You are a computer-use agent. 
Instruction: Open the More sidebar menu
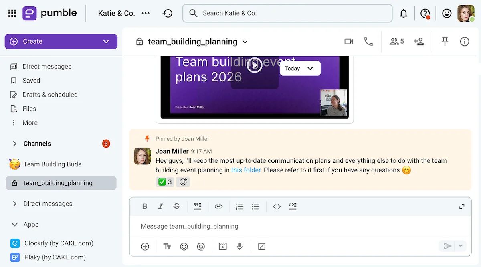(24, 123)
